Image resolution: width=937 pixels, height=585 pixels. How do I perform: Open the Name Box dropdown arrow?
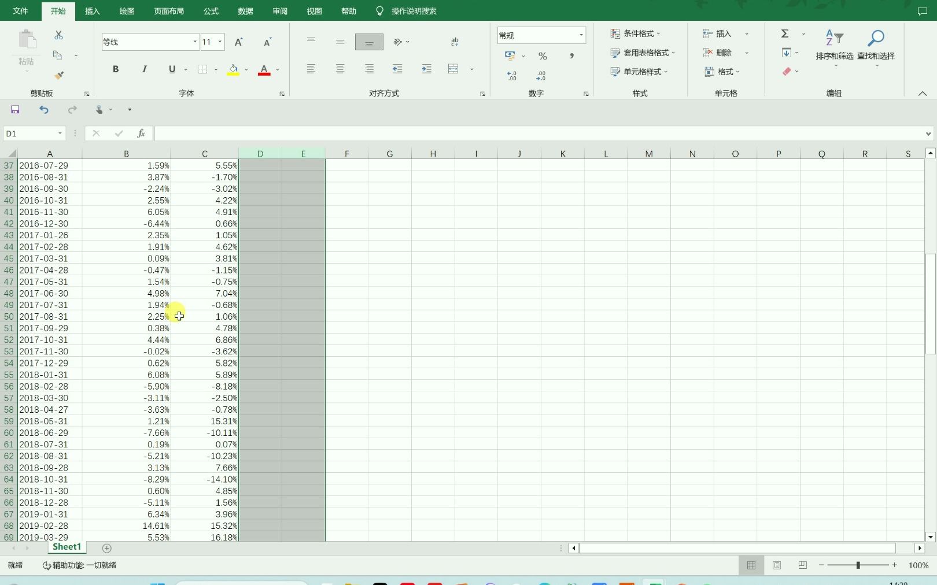pos(60,134)
